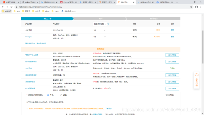This screenshot has height=115, width=204.
Task: Close the 确认订单 tab
Action: click(134, 2)
